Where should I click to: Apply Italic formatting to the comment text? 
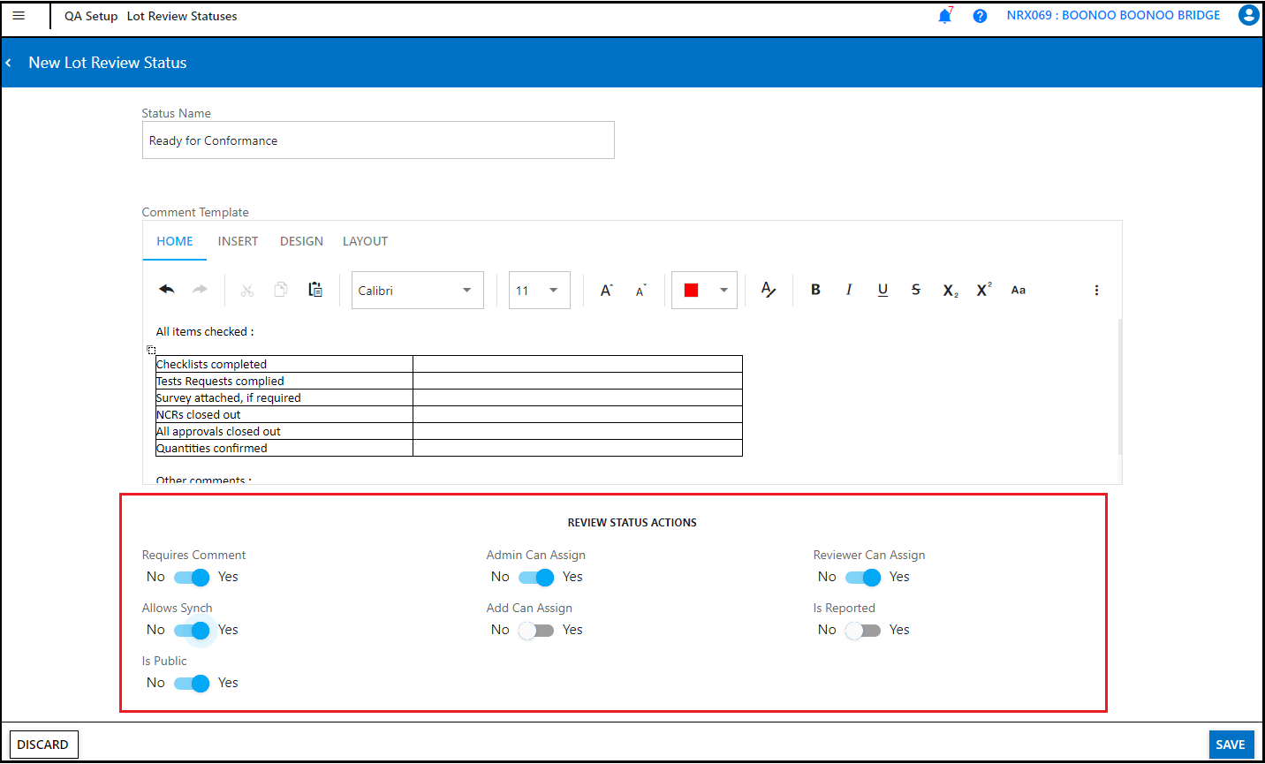point(848,289)
